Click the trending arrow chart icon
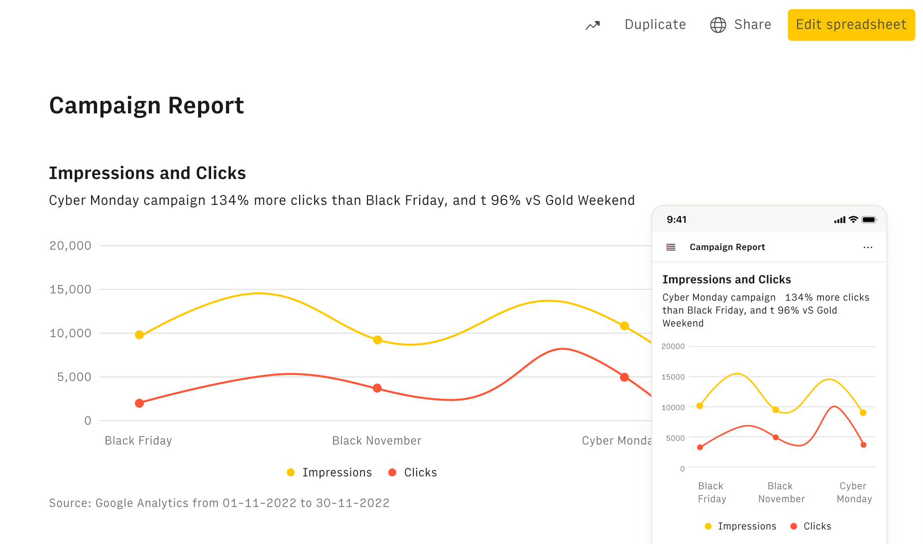The height and width of the screenshot is (544, 923). pos(592,25)
